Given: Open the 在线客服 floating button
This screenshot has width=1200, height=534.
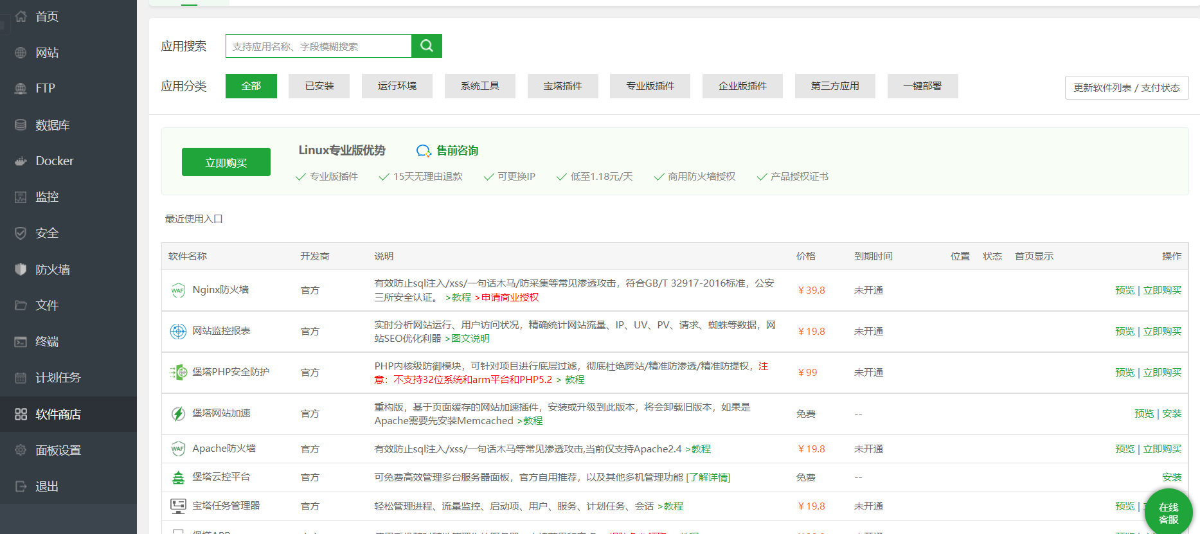Looking at the screenshot, I should pos(1169,512).
